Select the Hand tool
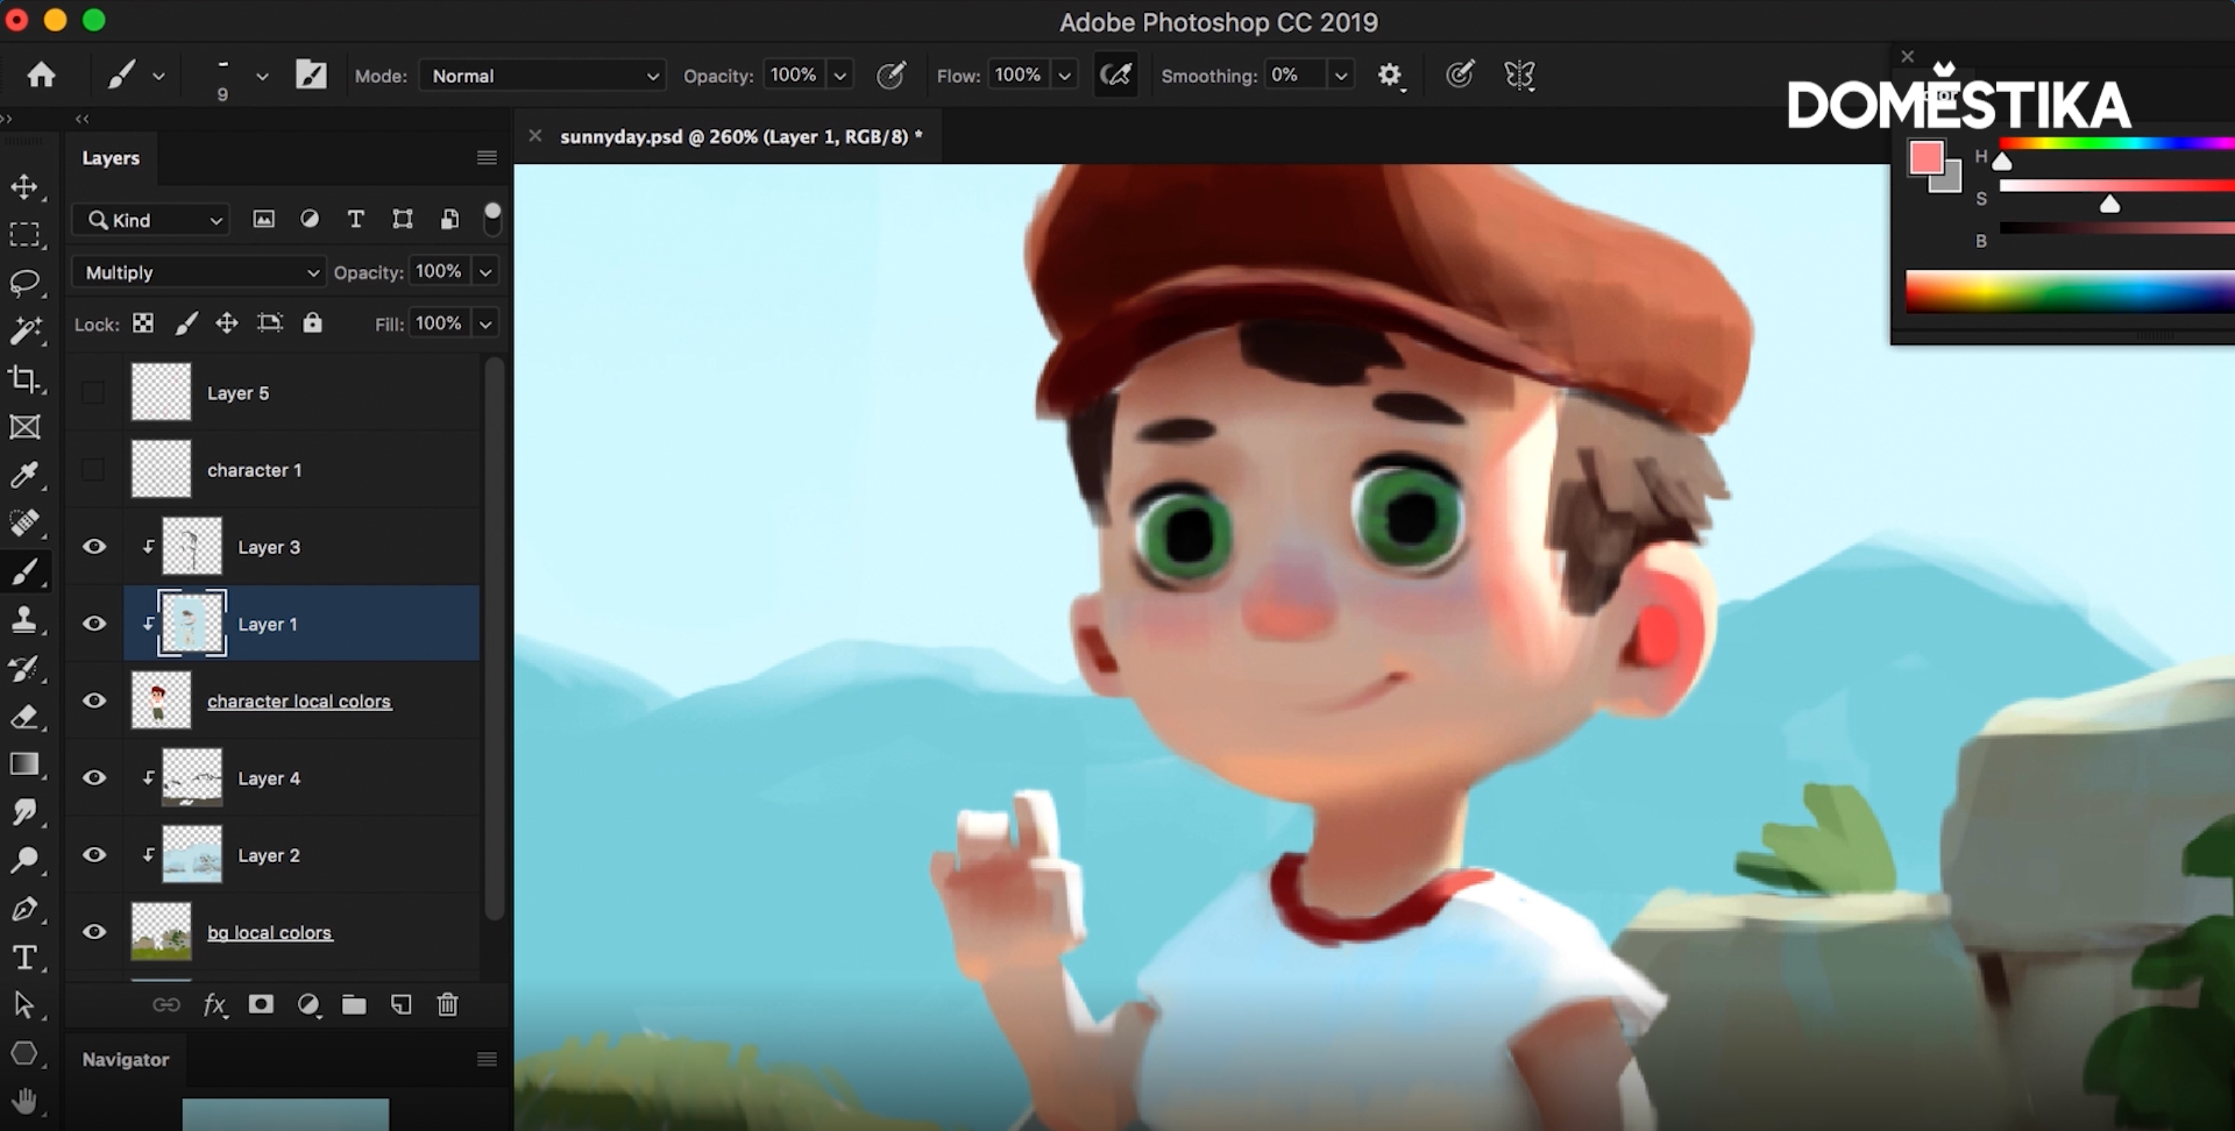2235x1131 pixels. point(24,1102)
